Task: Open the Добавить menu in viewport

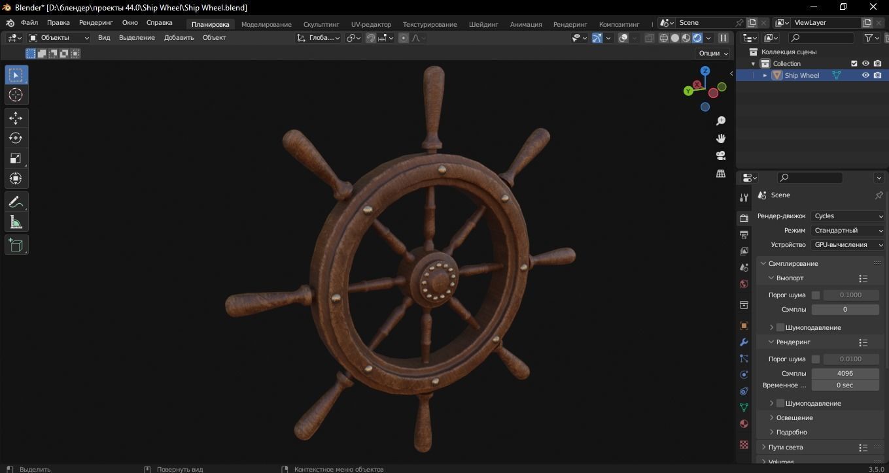Action: click(x=179, y=37)
